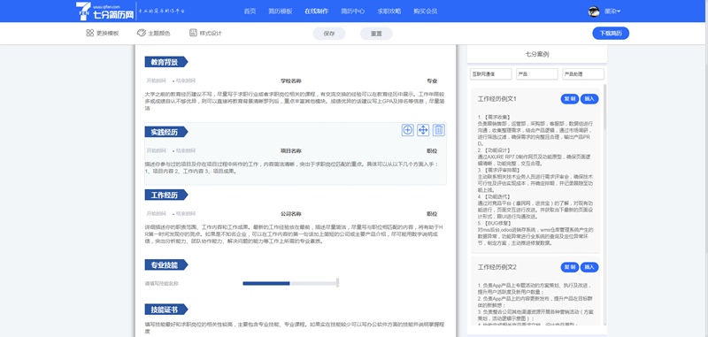This screenshot has height=337, width=708.
Task: Open the 产品 category dropdown
Action: tap(537, 74)
